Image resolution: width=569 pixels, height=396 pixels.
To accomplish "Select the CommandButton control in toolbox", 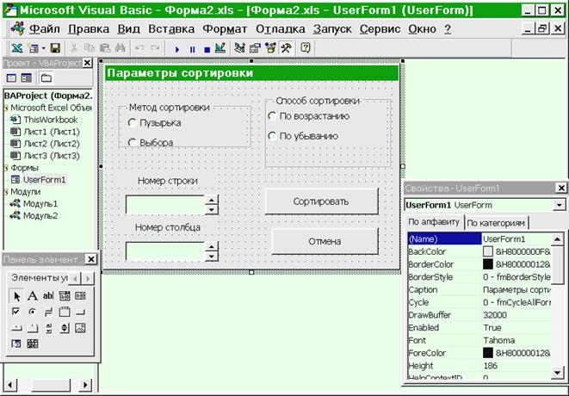I will (80, 312).
